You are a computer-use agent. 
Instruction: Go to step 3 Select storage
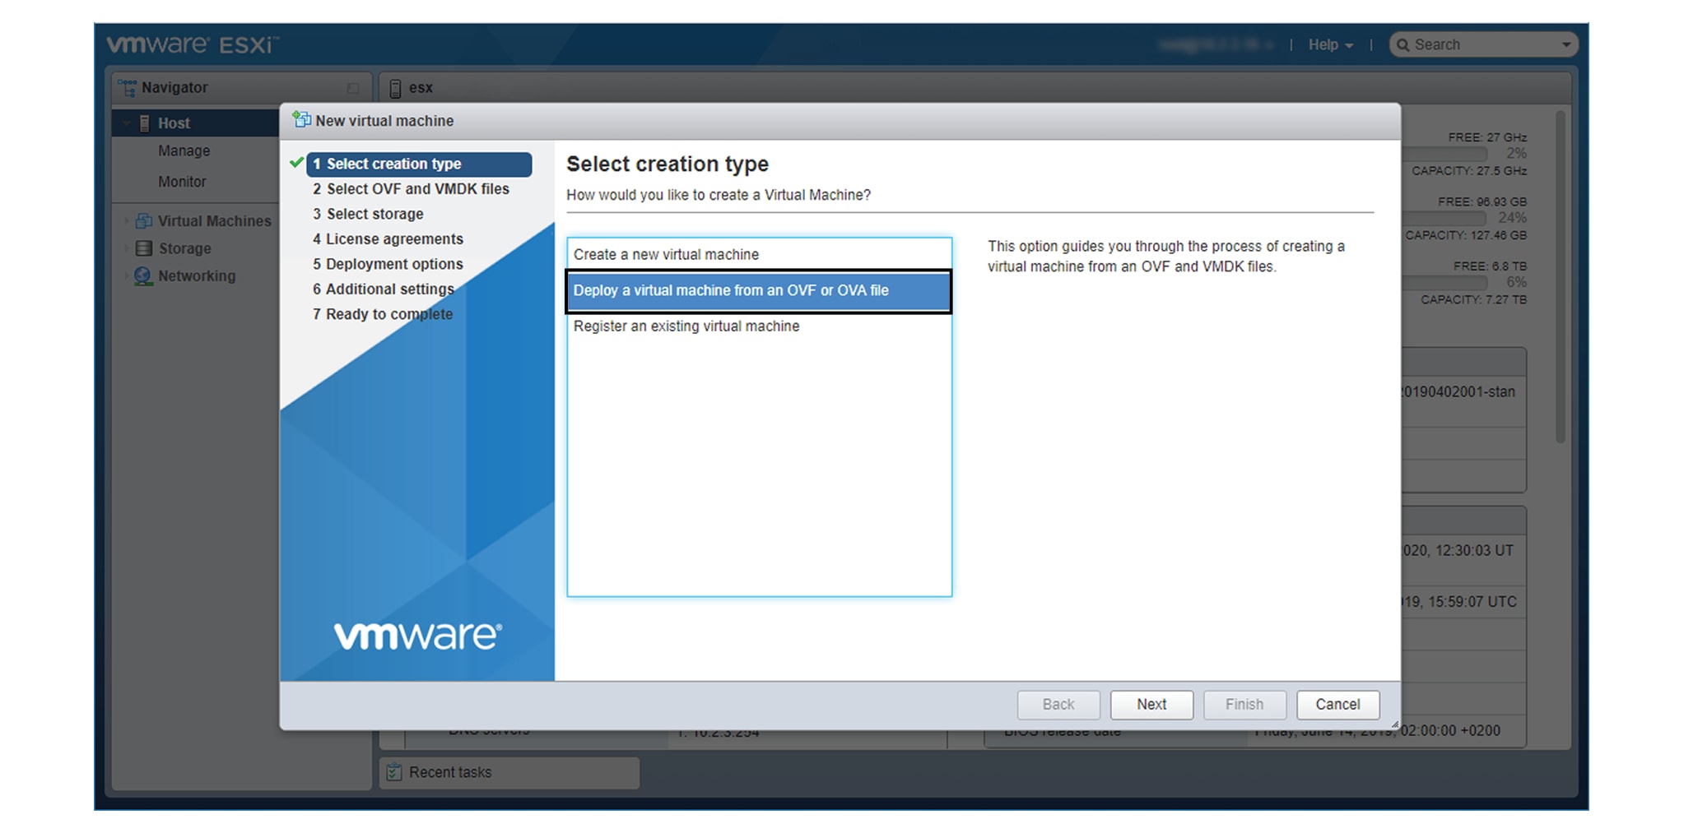(368, 214)
